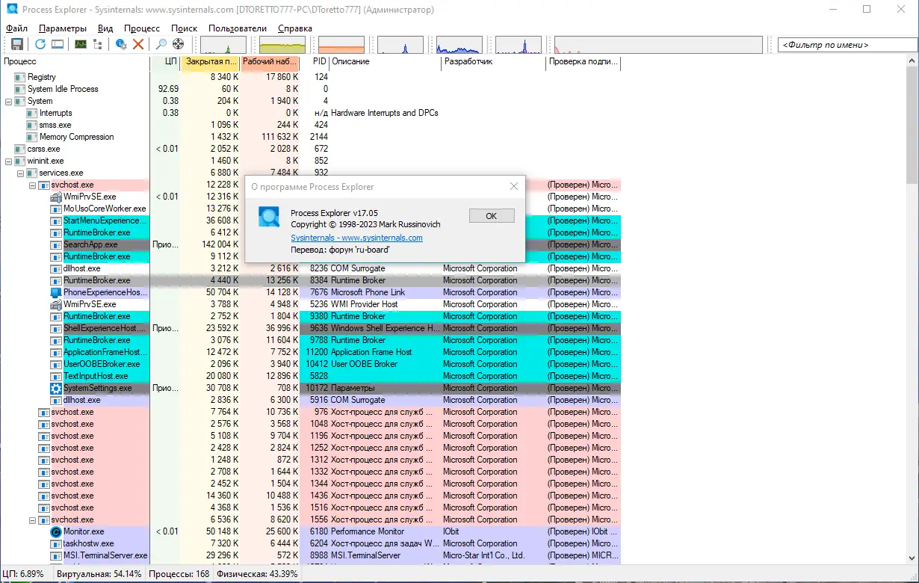Open the Файл menu
919x583 pixels.
point(16,28)
